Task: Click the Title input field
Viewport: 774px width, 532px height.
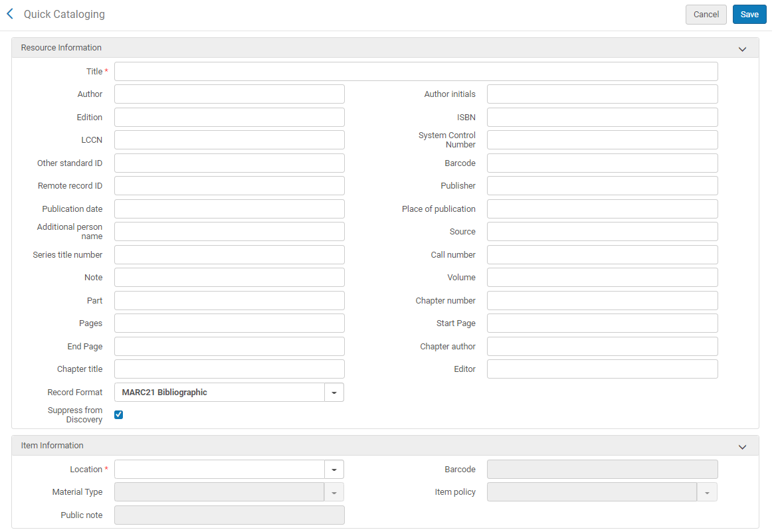Action: point(416,72)
